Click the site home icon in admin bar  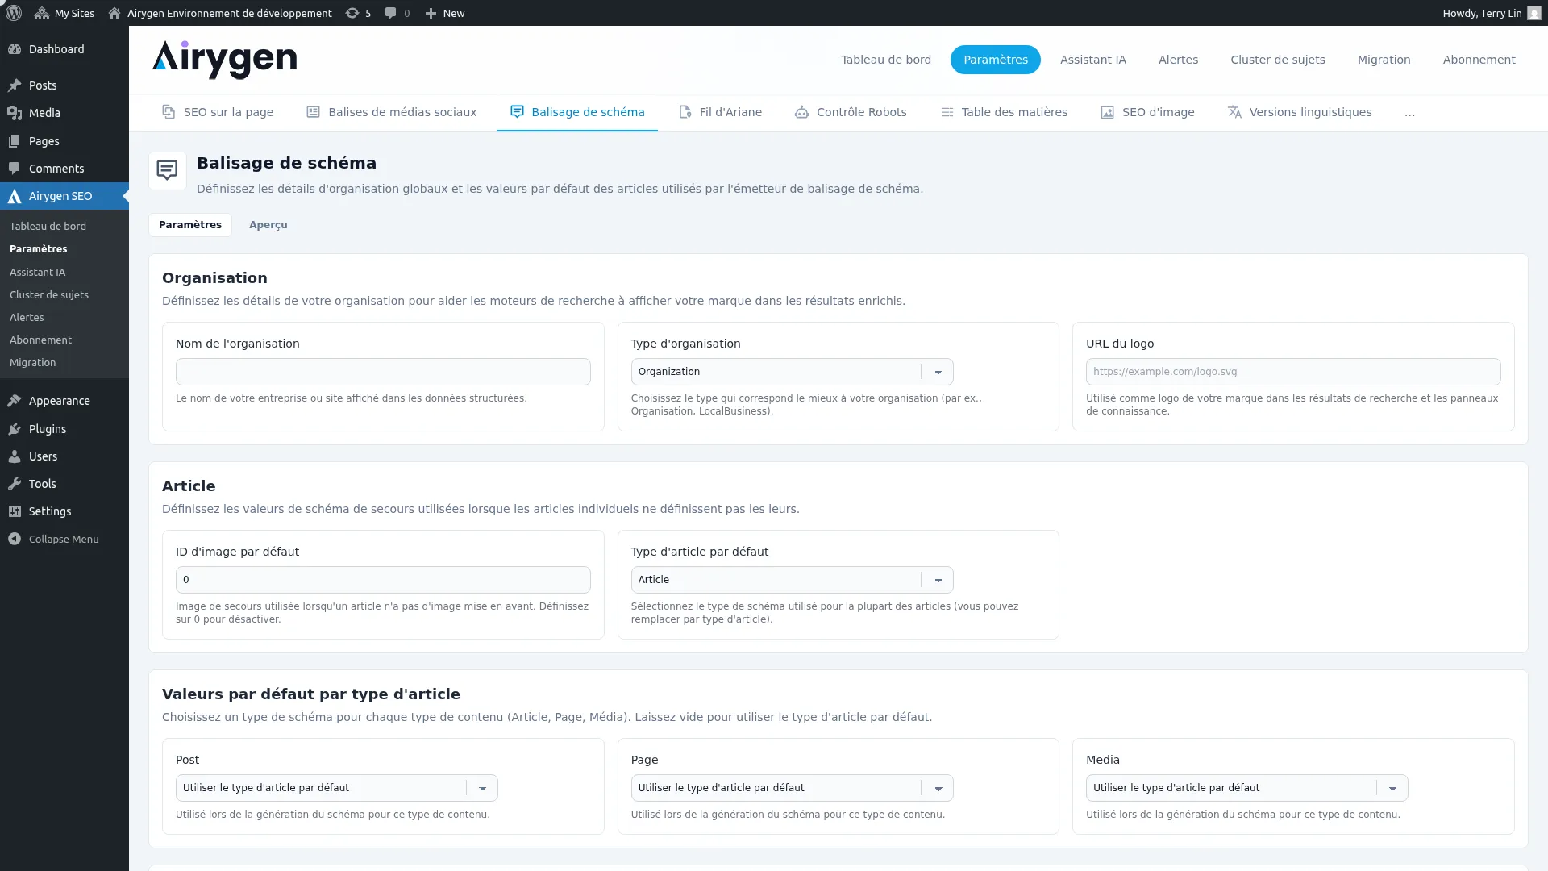click(114, 13)
